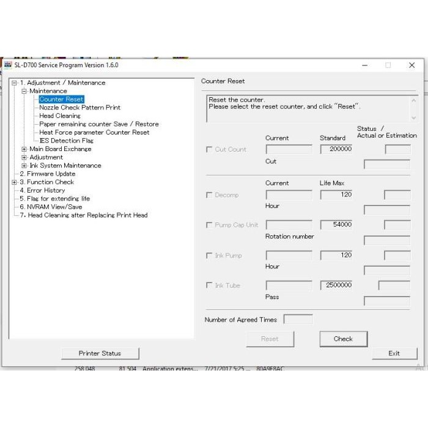Open '7. Head Cleaning after Replacing Print Head'
This screenshot has width=428, height=428.
click(84, 215)
